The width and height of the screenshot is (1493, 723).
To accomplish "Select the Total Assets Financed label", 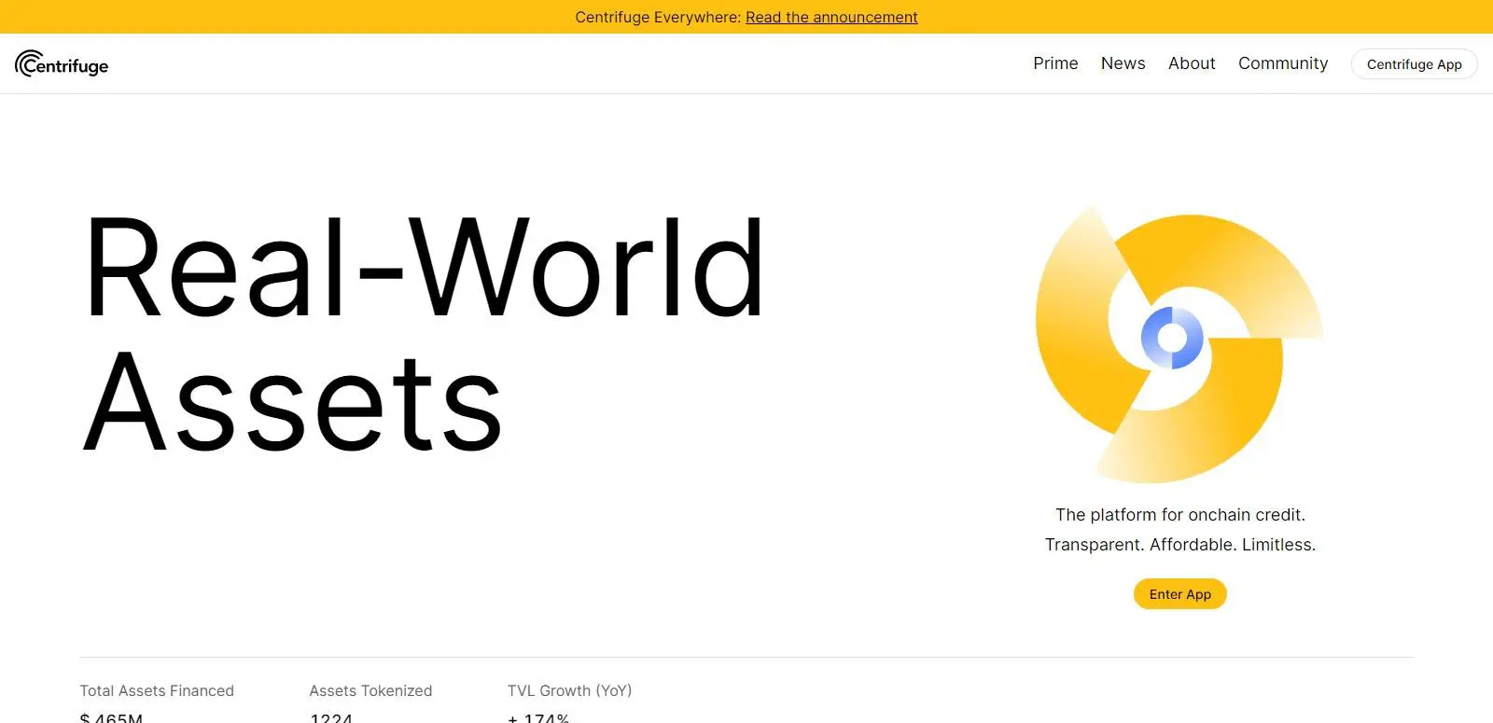I will pos(157,690).
